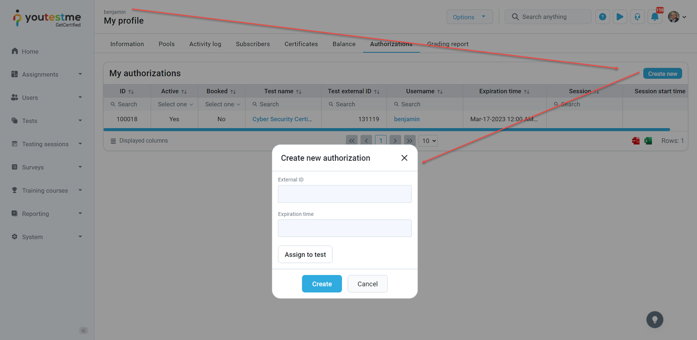Image resolution: width=697 pixels, height=340 pixels.
Task: Open the Options dropdown
Action: [469, 17]
